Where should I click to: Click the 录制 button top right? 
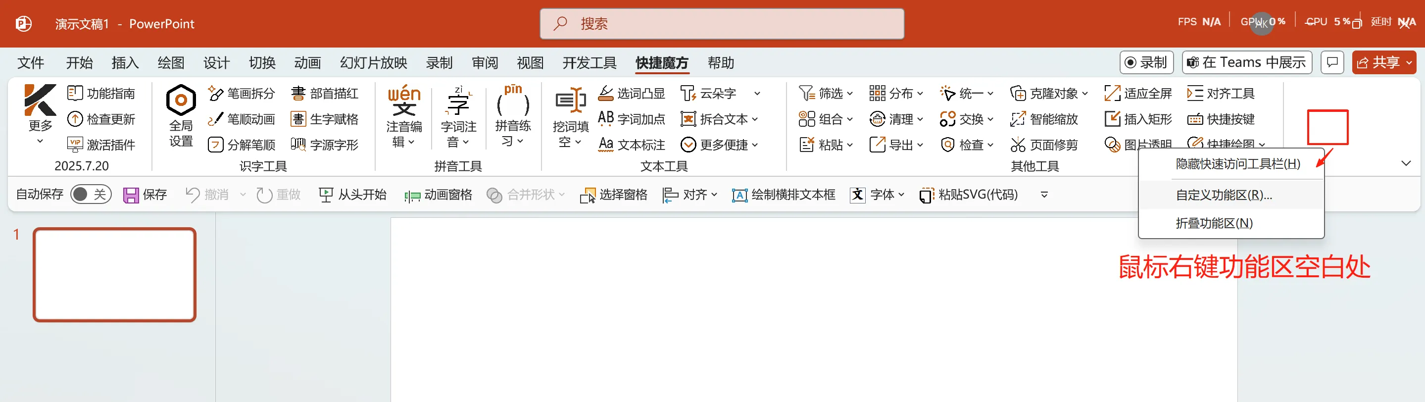coord(1148,62)
